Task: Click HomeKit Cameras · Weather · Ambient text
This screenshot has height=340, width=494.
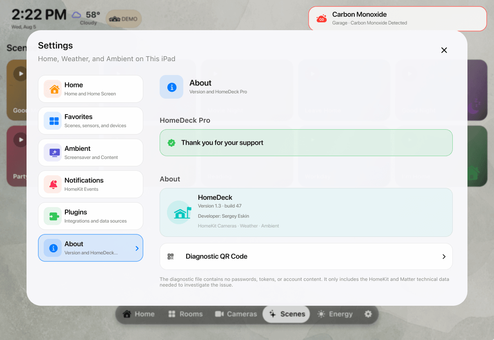Action: click(238, 226)
